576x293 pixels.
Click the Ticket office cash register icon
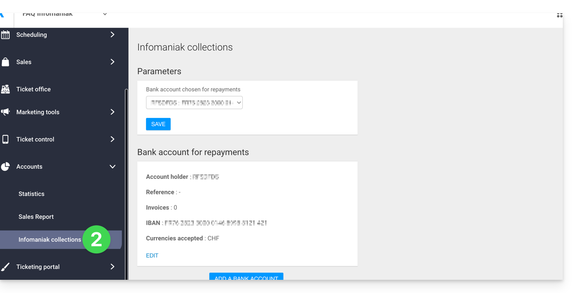coord(5,89)
